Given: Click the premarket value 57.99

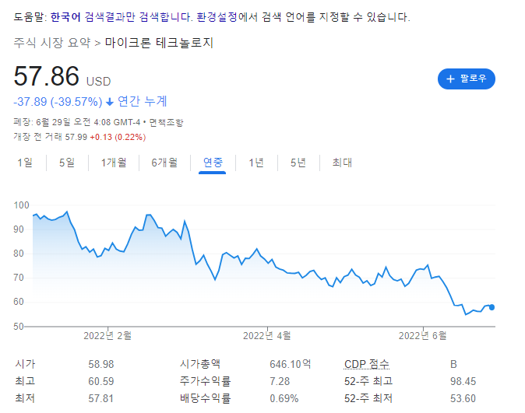Looking at the screenshot, I should tap(76, 137).
